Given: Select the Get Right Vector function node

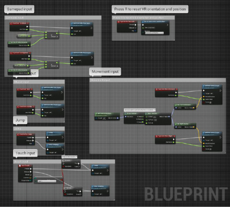Looking at the screenshot, I should pos(185,126).
